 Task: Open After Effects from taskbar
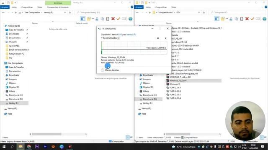tap(37, 147)
